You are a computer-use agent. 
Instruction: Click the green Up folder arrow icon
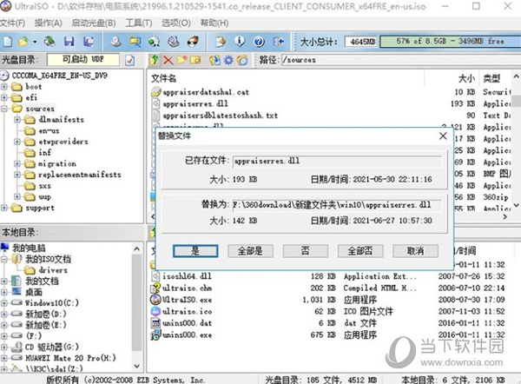155,60
